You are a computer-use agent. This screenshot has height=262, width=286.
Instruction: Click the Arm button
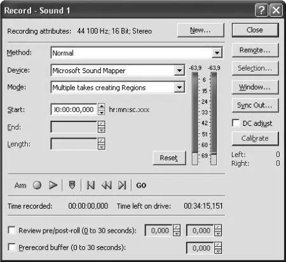tap(20, 186)
